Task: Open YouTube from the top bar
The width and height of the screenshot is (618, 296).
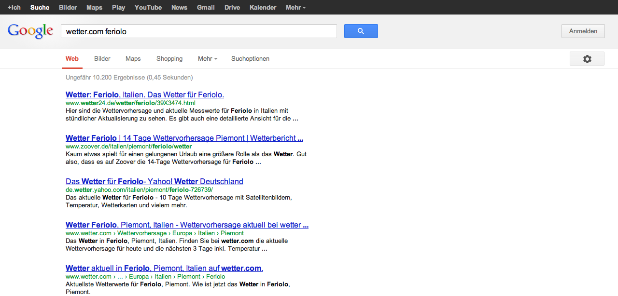Action: click(148, 7)
